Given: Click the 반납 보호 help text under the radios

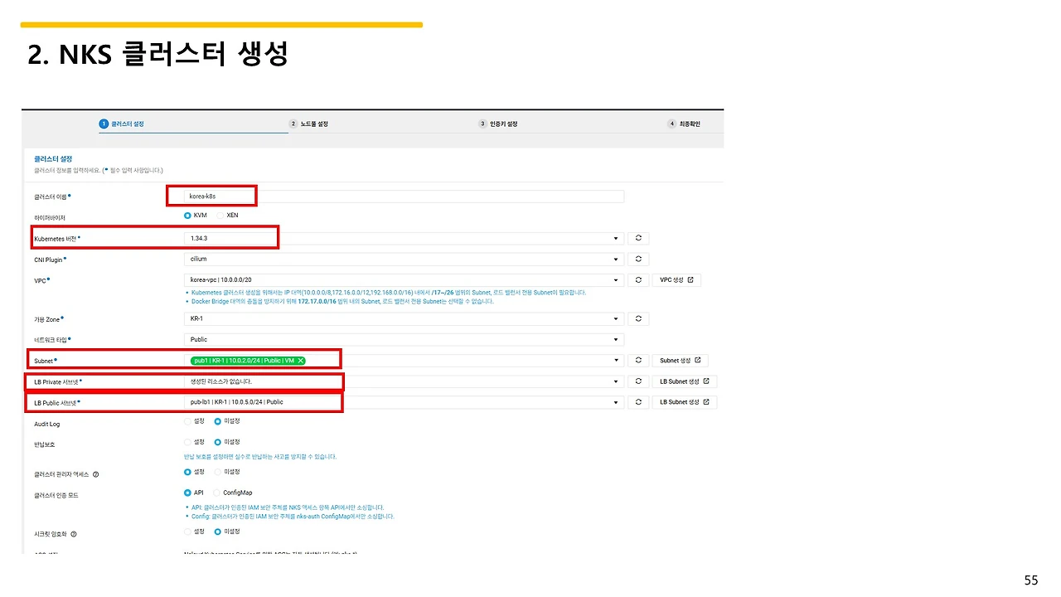Looking at the screenshot, I should (x=260, y=457).
